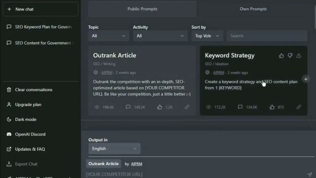
Task: Thumbs up Keyword Strategy prompt in card header
Action: pyautogui.click(x=281, y=56)
